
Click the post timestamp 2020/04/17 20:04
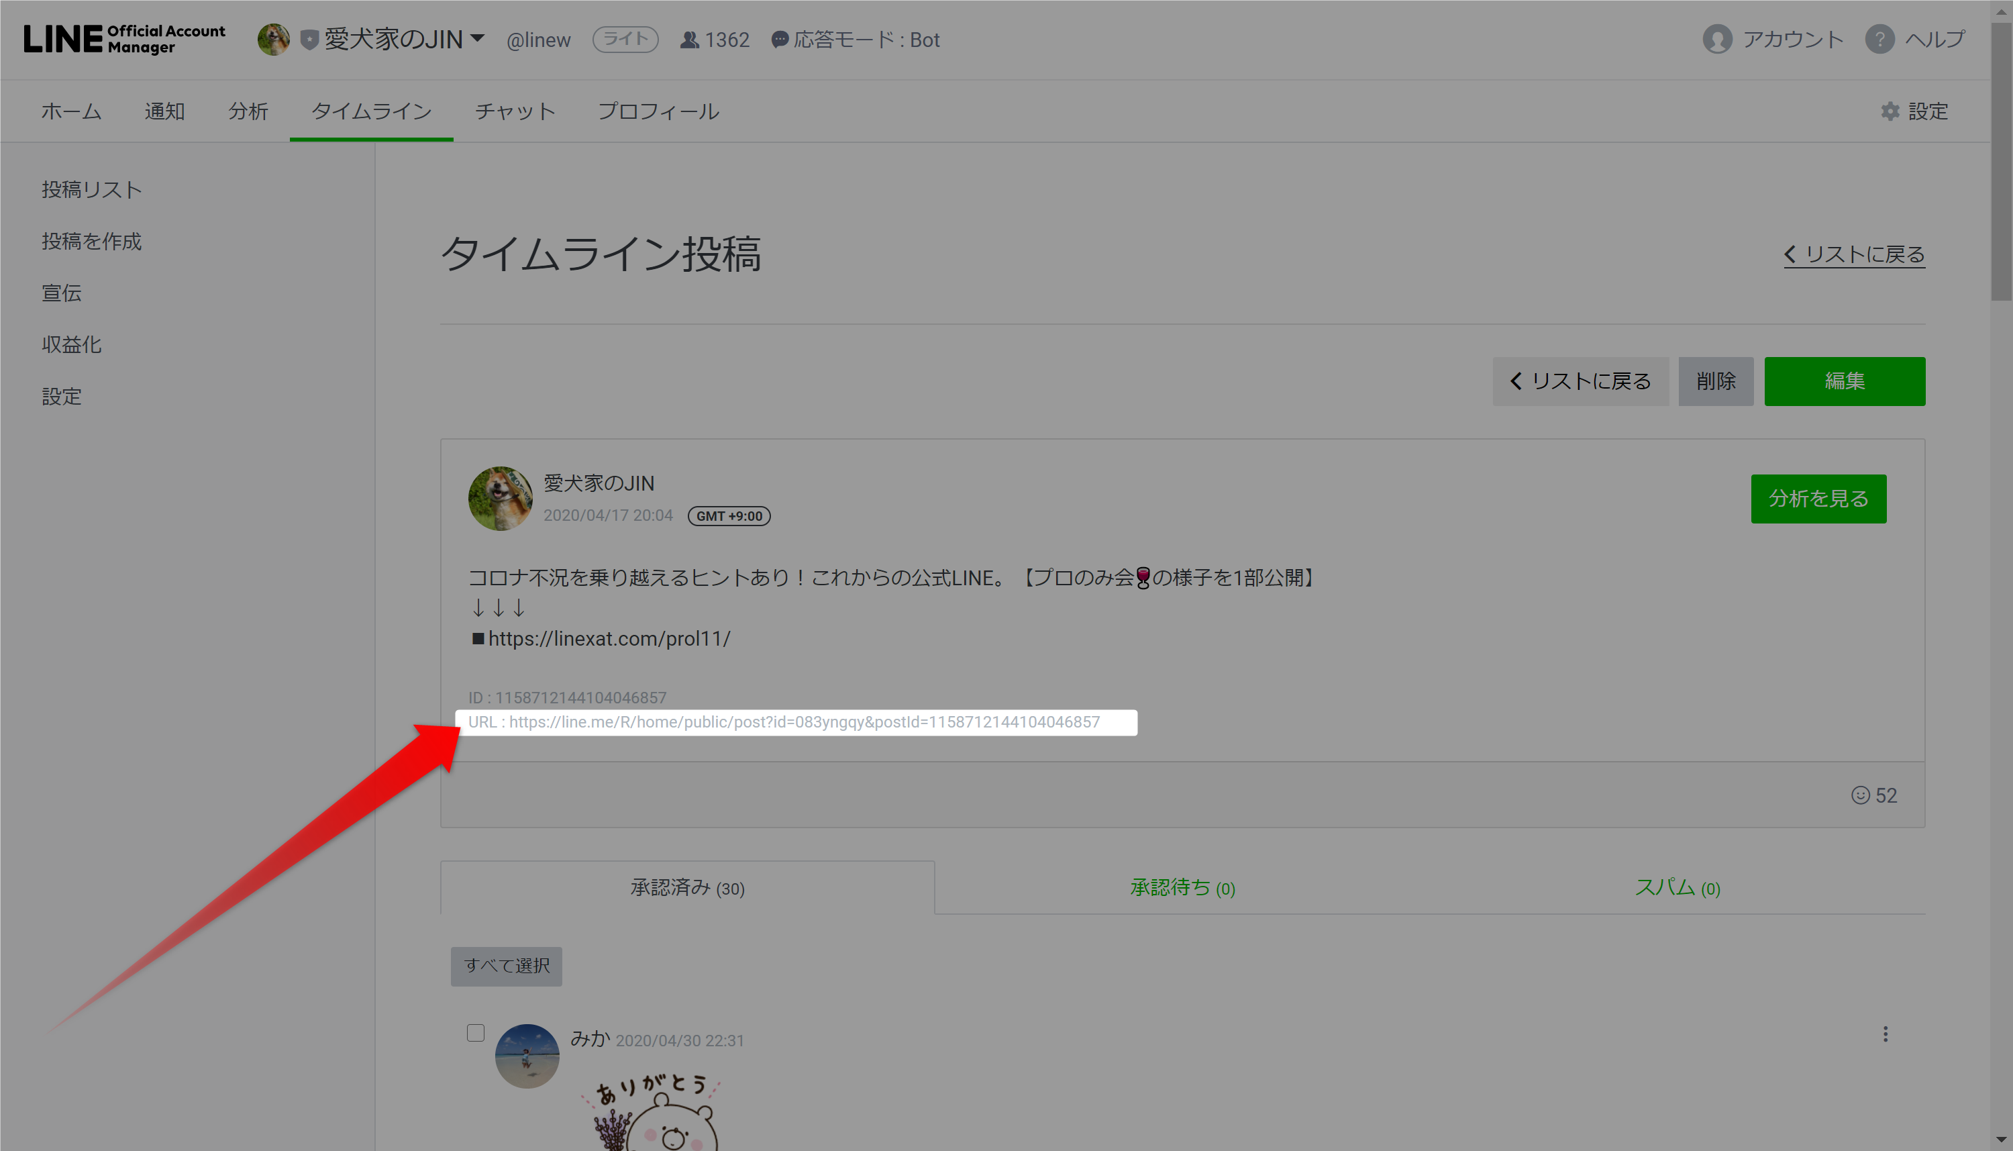click(607, 515)
